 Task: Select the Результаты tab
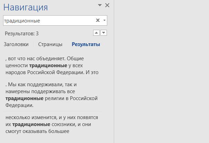pos(86,44)
